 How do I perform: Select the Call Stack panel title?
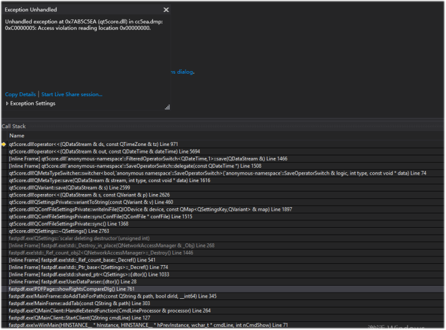pos(14,127)
